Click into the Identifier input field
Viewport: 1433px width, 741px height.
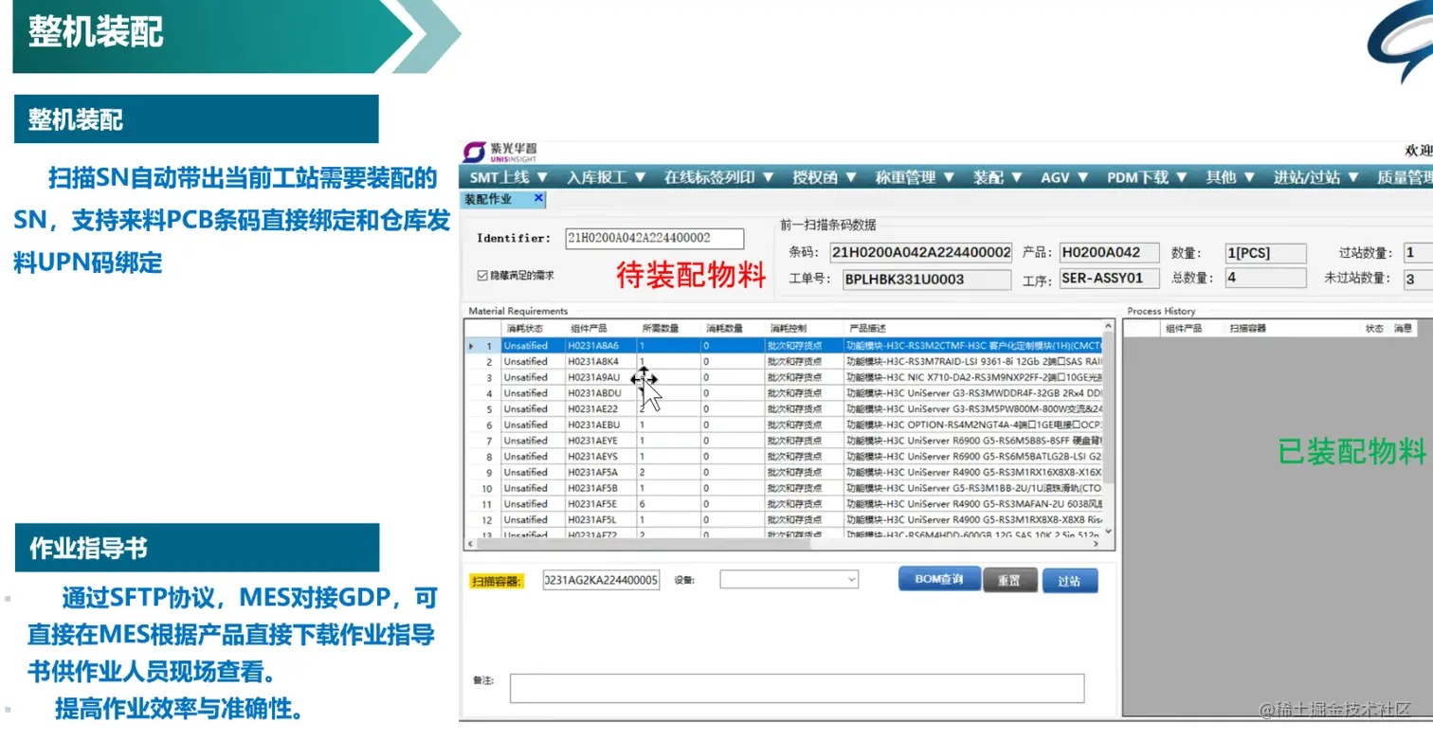[x=654, y=238]
